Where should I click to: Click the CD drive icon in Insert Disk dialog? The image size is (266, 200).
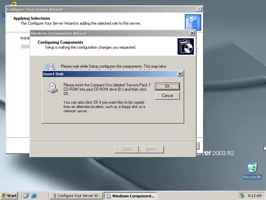(53, 88)
